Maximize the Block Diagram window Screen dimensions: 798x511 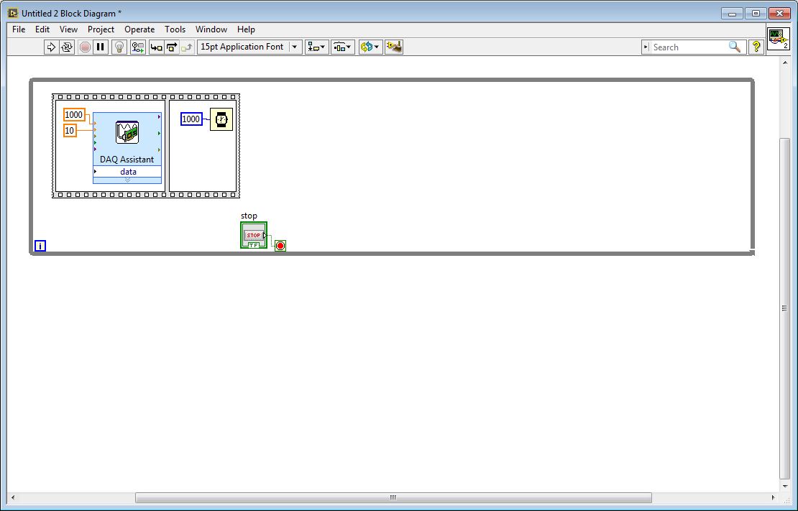(756, 14)
